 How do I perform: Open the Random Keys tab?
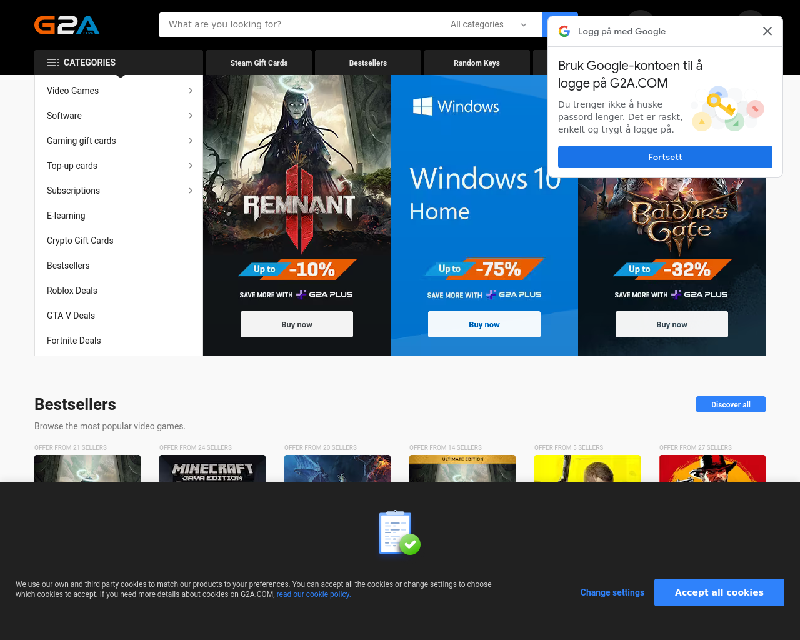tap(477, 62)
